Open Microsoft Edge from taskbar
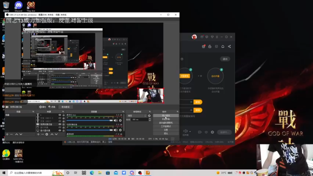This screenshot has height=176, width=313. (x=92, y=173)
